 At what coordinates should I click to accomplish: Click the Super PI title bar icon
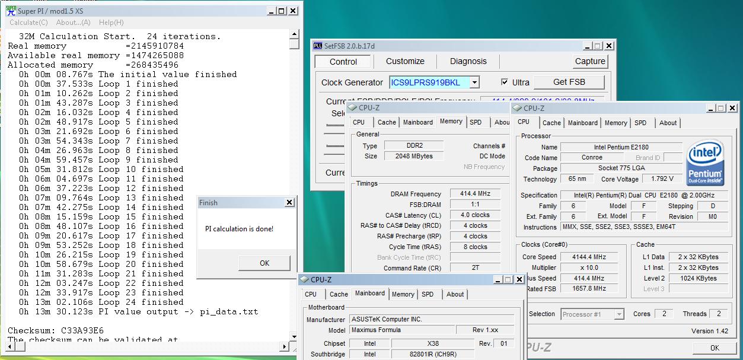click(11, 11)
